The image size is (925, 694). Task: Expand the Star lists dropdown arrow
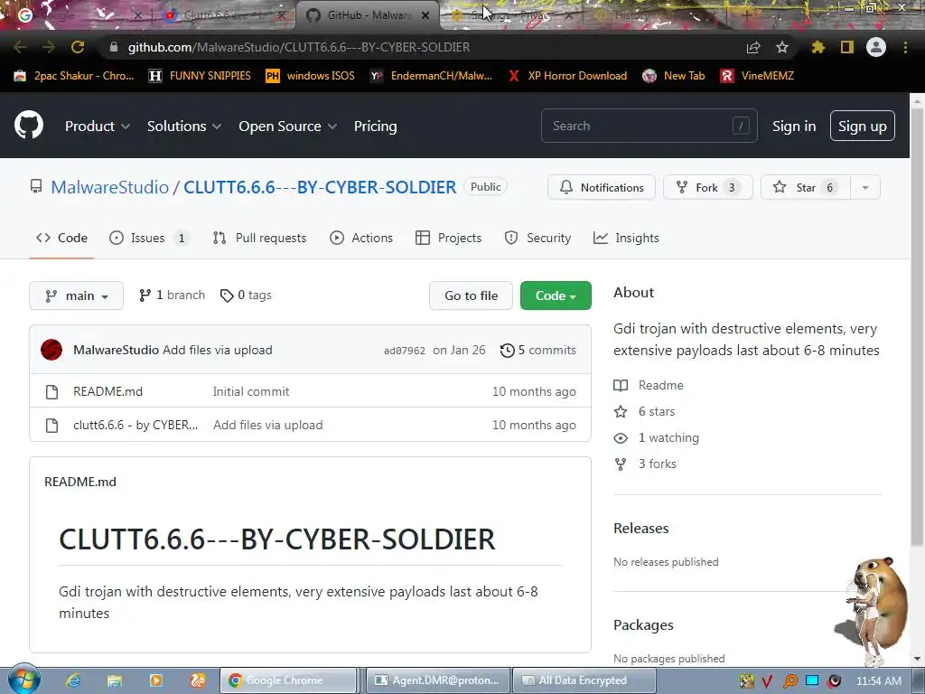pyautogui.click(x=865, y=188)
